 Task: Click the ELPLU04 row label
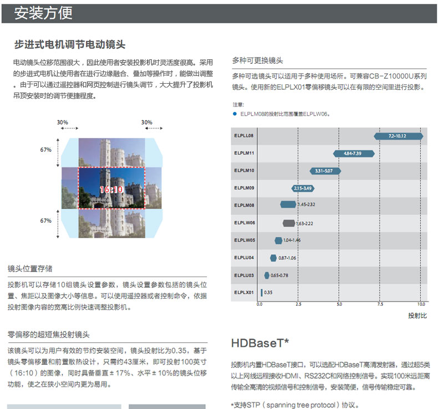(244, 258)
